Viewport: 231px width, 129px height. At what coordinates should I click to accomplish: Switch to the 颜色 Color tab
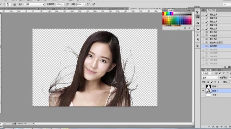click(165, 10)
